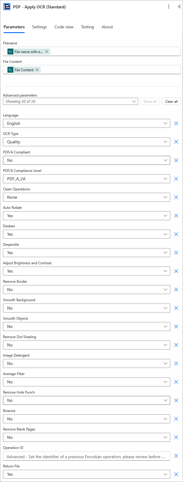Open the Code view tab

64,27
